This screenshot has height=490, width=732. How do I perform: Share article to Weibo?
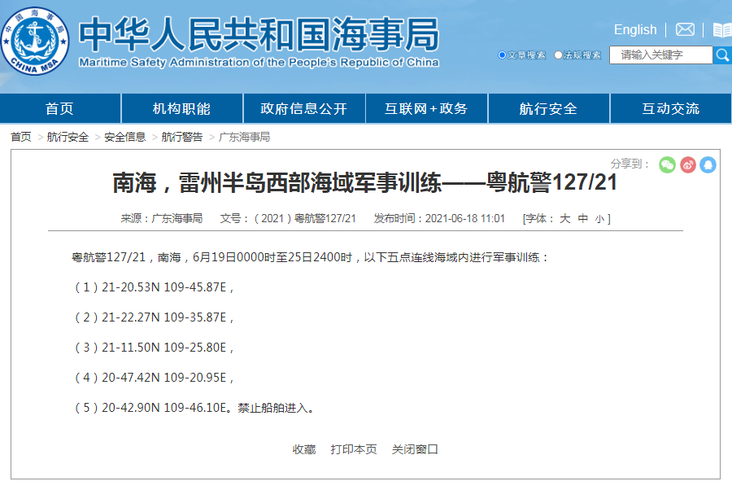(x=688, y=164)
